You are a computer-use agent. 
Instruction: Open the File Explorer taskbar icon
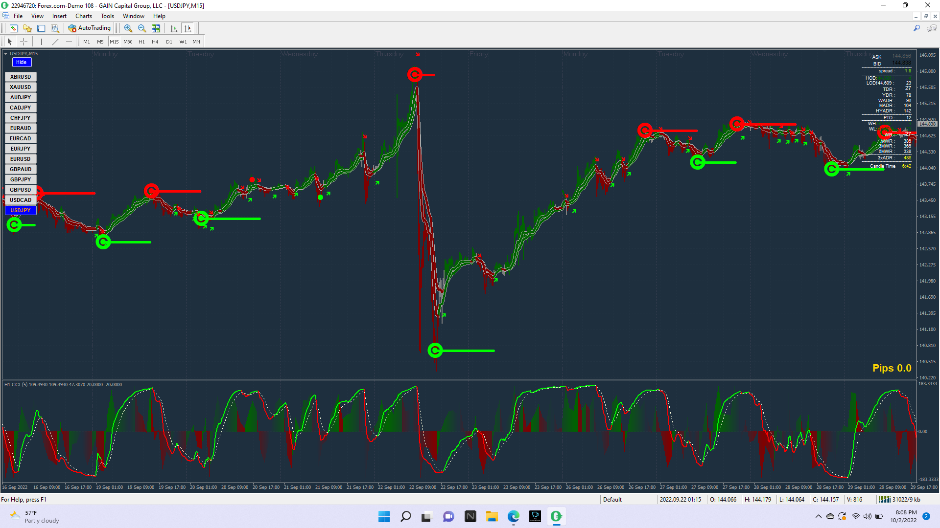(x=492, y=516)
